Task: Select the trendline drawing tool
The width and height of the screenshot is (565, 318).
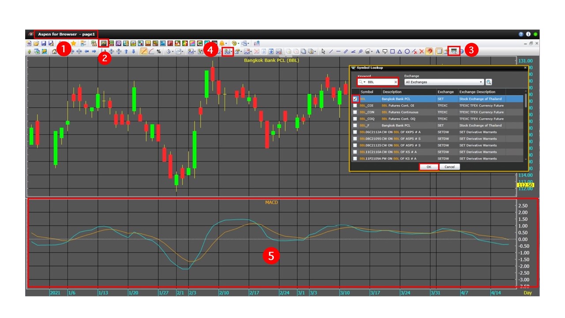Action: (x=332, y=51)
